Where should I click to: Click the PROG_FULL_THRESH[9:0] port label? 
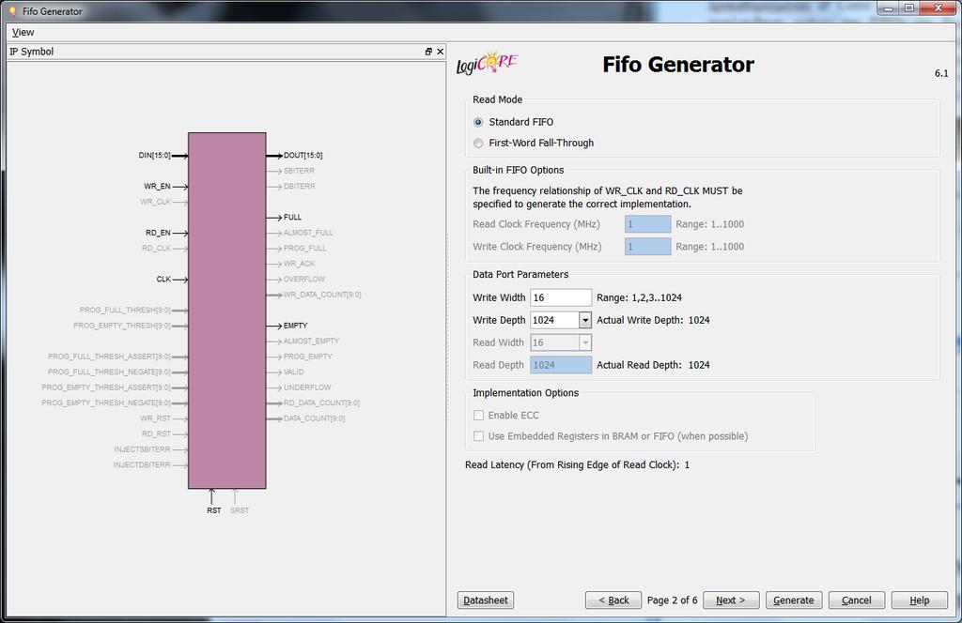click(x=125, y=310)
